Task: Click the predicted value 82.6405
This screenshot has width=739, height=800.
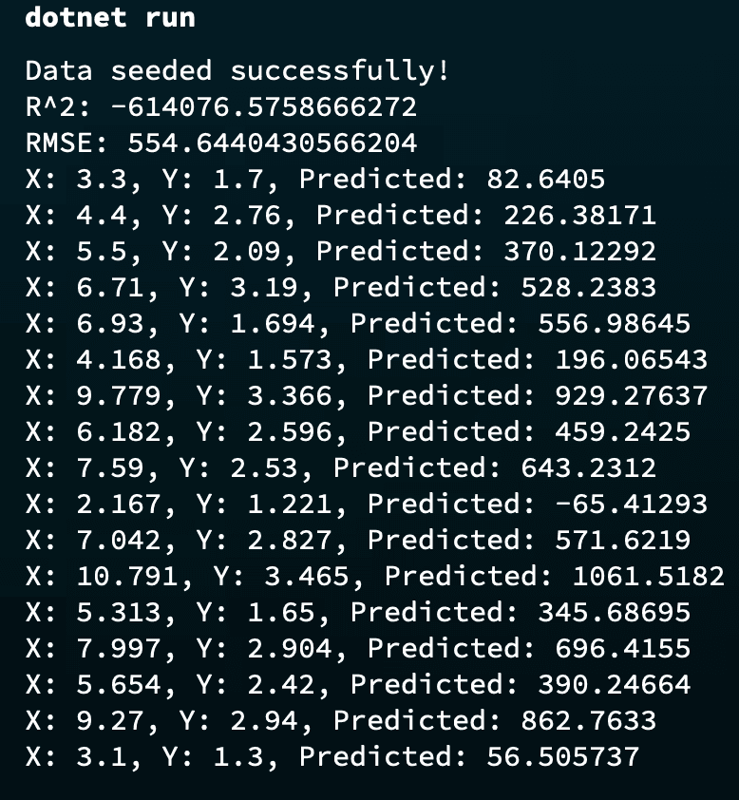Action: pyautogui.click(x=545, y=179)
